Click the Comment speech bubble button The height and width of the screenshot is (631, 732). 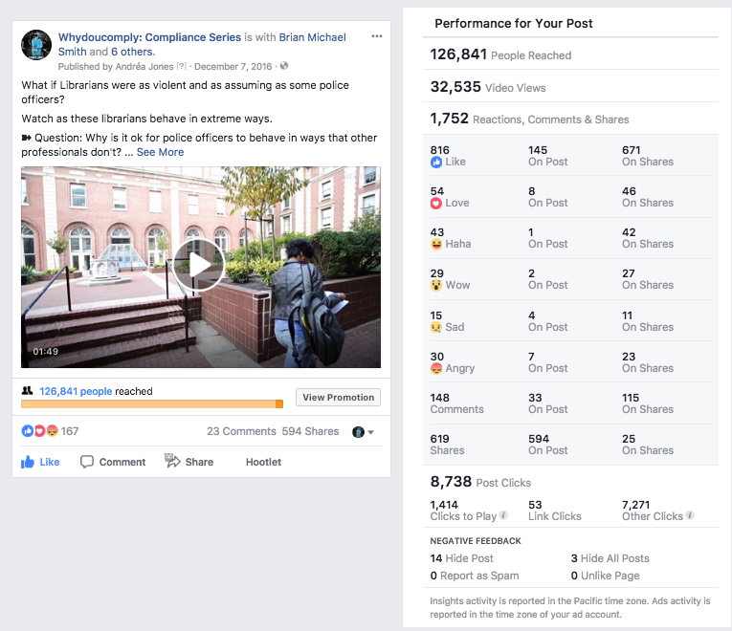coord(113,462)
